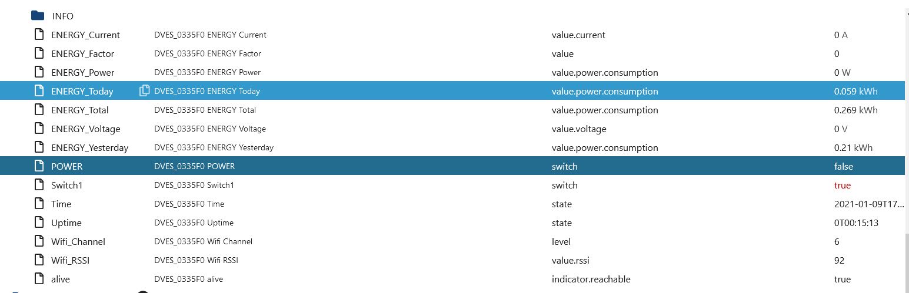Click the copy icon beside ENERGY_Today
The width and height of the screenshot is (909, 293).
pyautogui.click(x=144, y=91)
